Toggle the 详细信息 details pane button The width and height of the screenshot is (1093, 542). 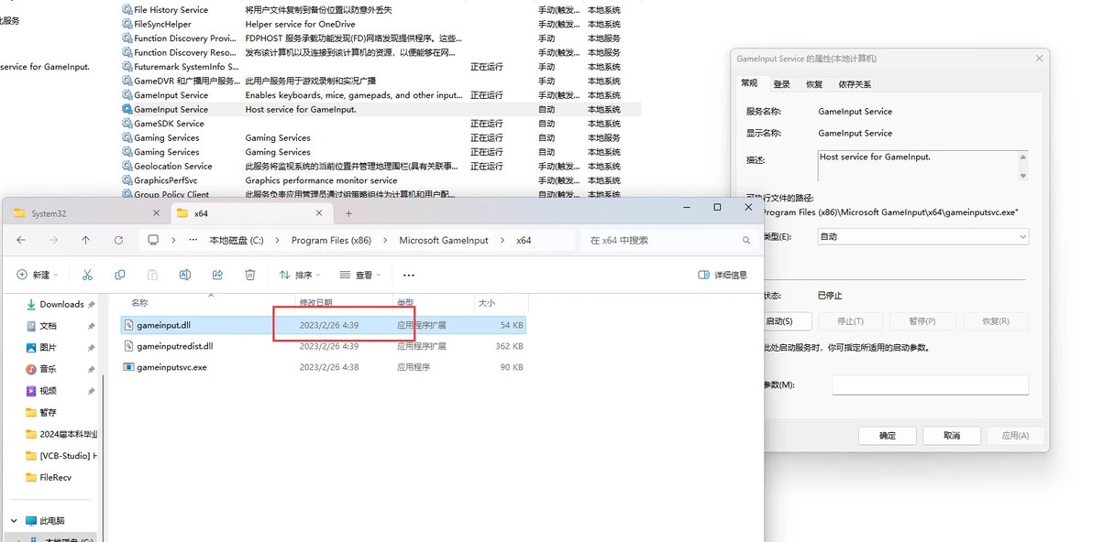click(723, 275)
